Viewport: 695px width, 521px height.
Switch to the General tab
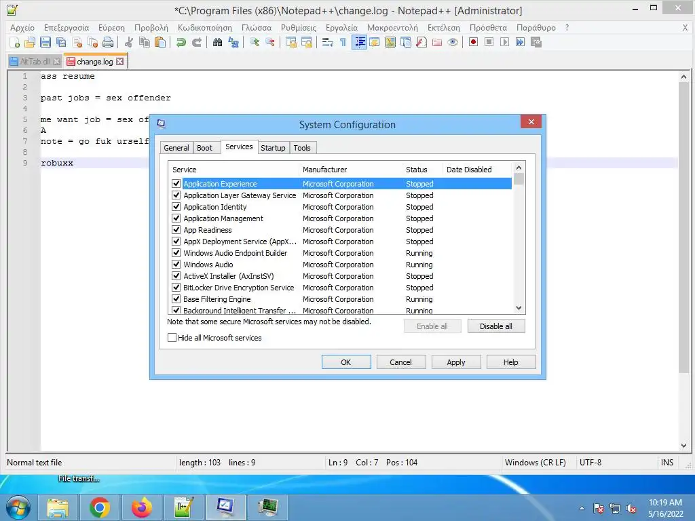point(176,147)
